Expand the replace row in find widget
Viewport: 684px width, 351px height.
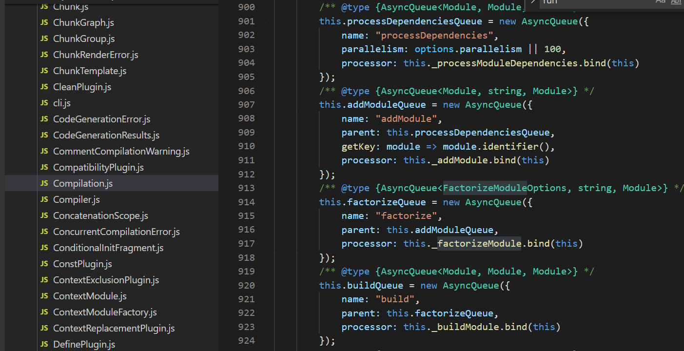533,1
